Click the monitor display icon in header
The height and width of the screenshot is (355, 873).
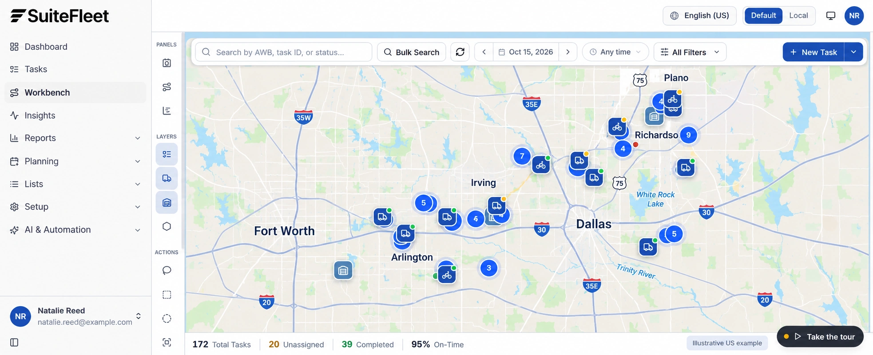(x=831, y=16)
